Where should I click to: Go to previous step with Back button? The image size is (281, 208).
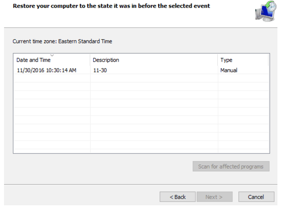coord(177,197)
